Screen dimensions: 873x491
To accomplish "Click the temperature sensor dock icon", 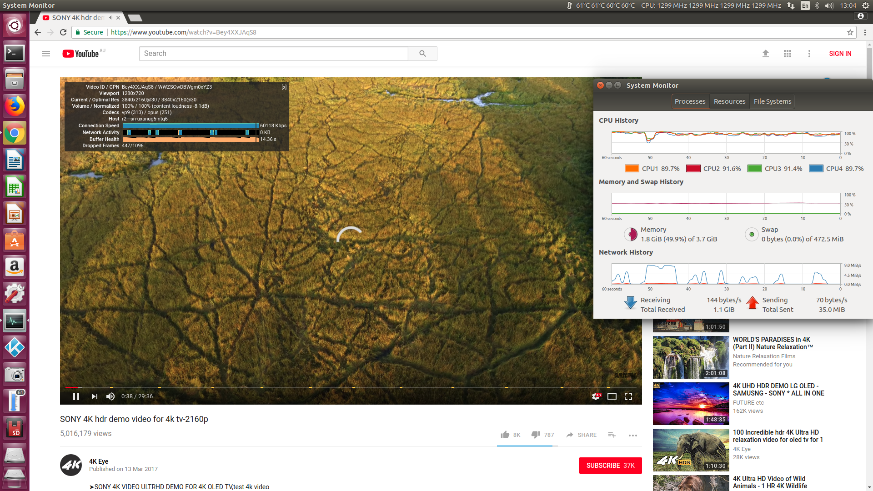I will point(15,401).
